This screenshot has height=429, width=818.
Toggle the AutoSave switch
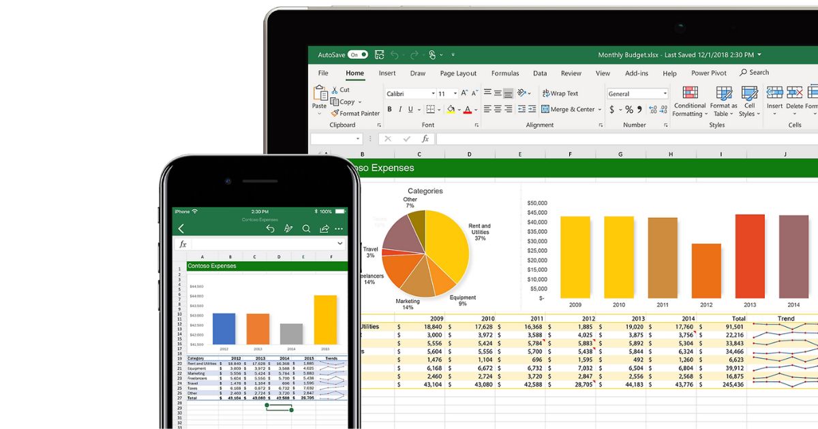click(x=357, y=54)
